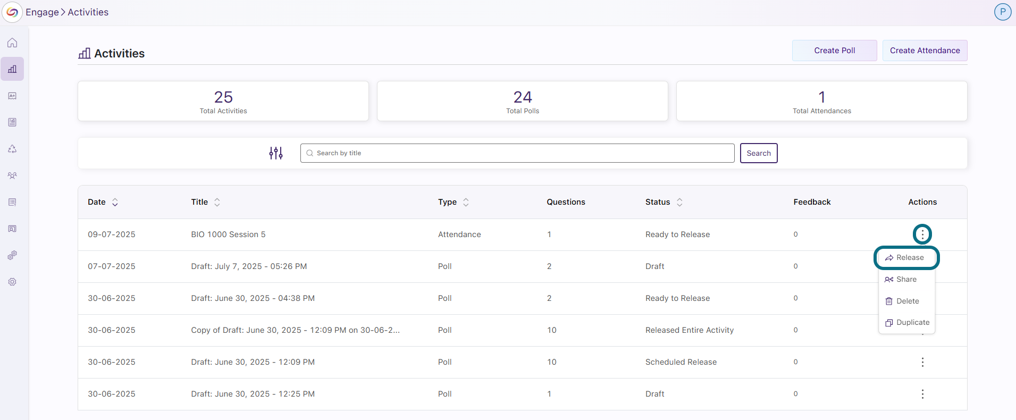This screenshot has height=420, width=1016.
Task: Open the recycle triangle sidebar icon
Action: tap(12, 149)
